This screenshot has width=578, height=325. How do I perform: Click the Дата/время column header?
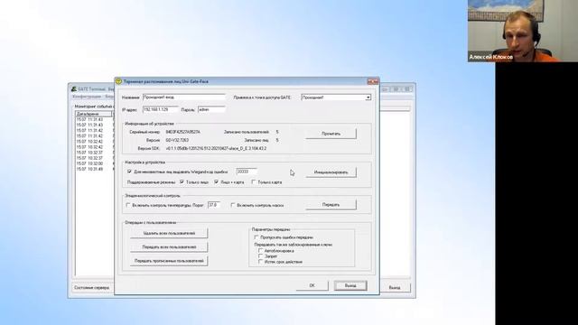tap(94, 115)
